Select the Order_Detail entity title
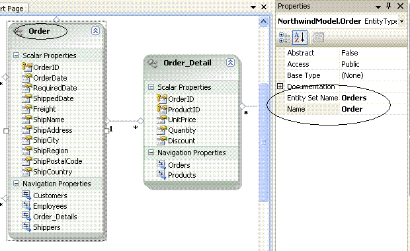 (x=187, y=63)
